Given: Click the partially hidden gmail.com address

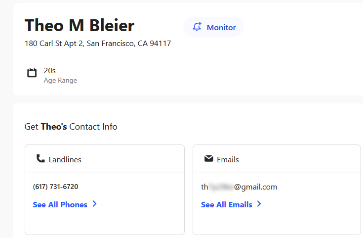Looking at the screenshot, I should [239, 187].
